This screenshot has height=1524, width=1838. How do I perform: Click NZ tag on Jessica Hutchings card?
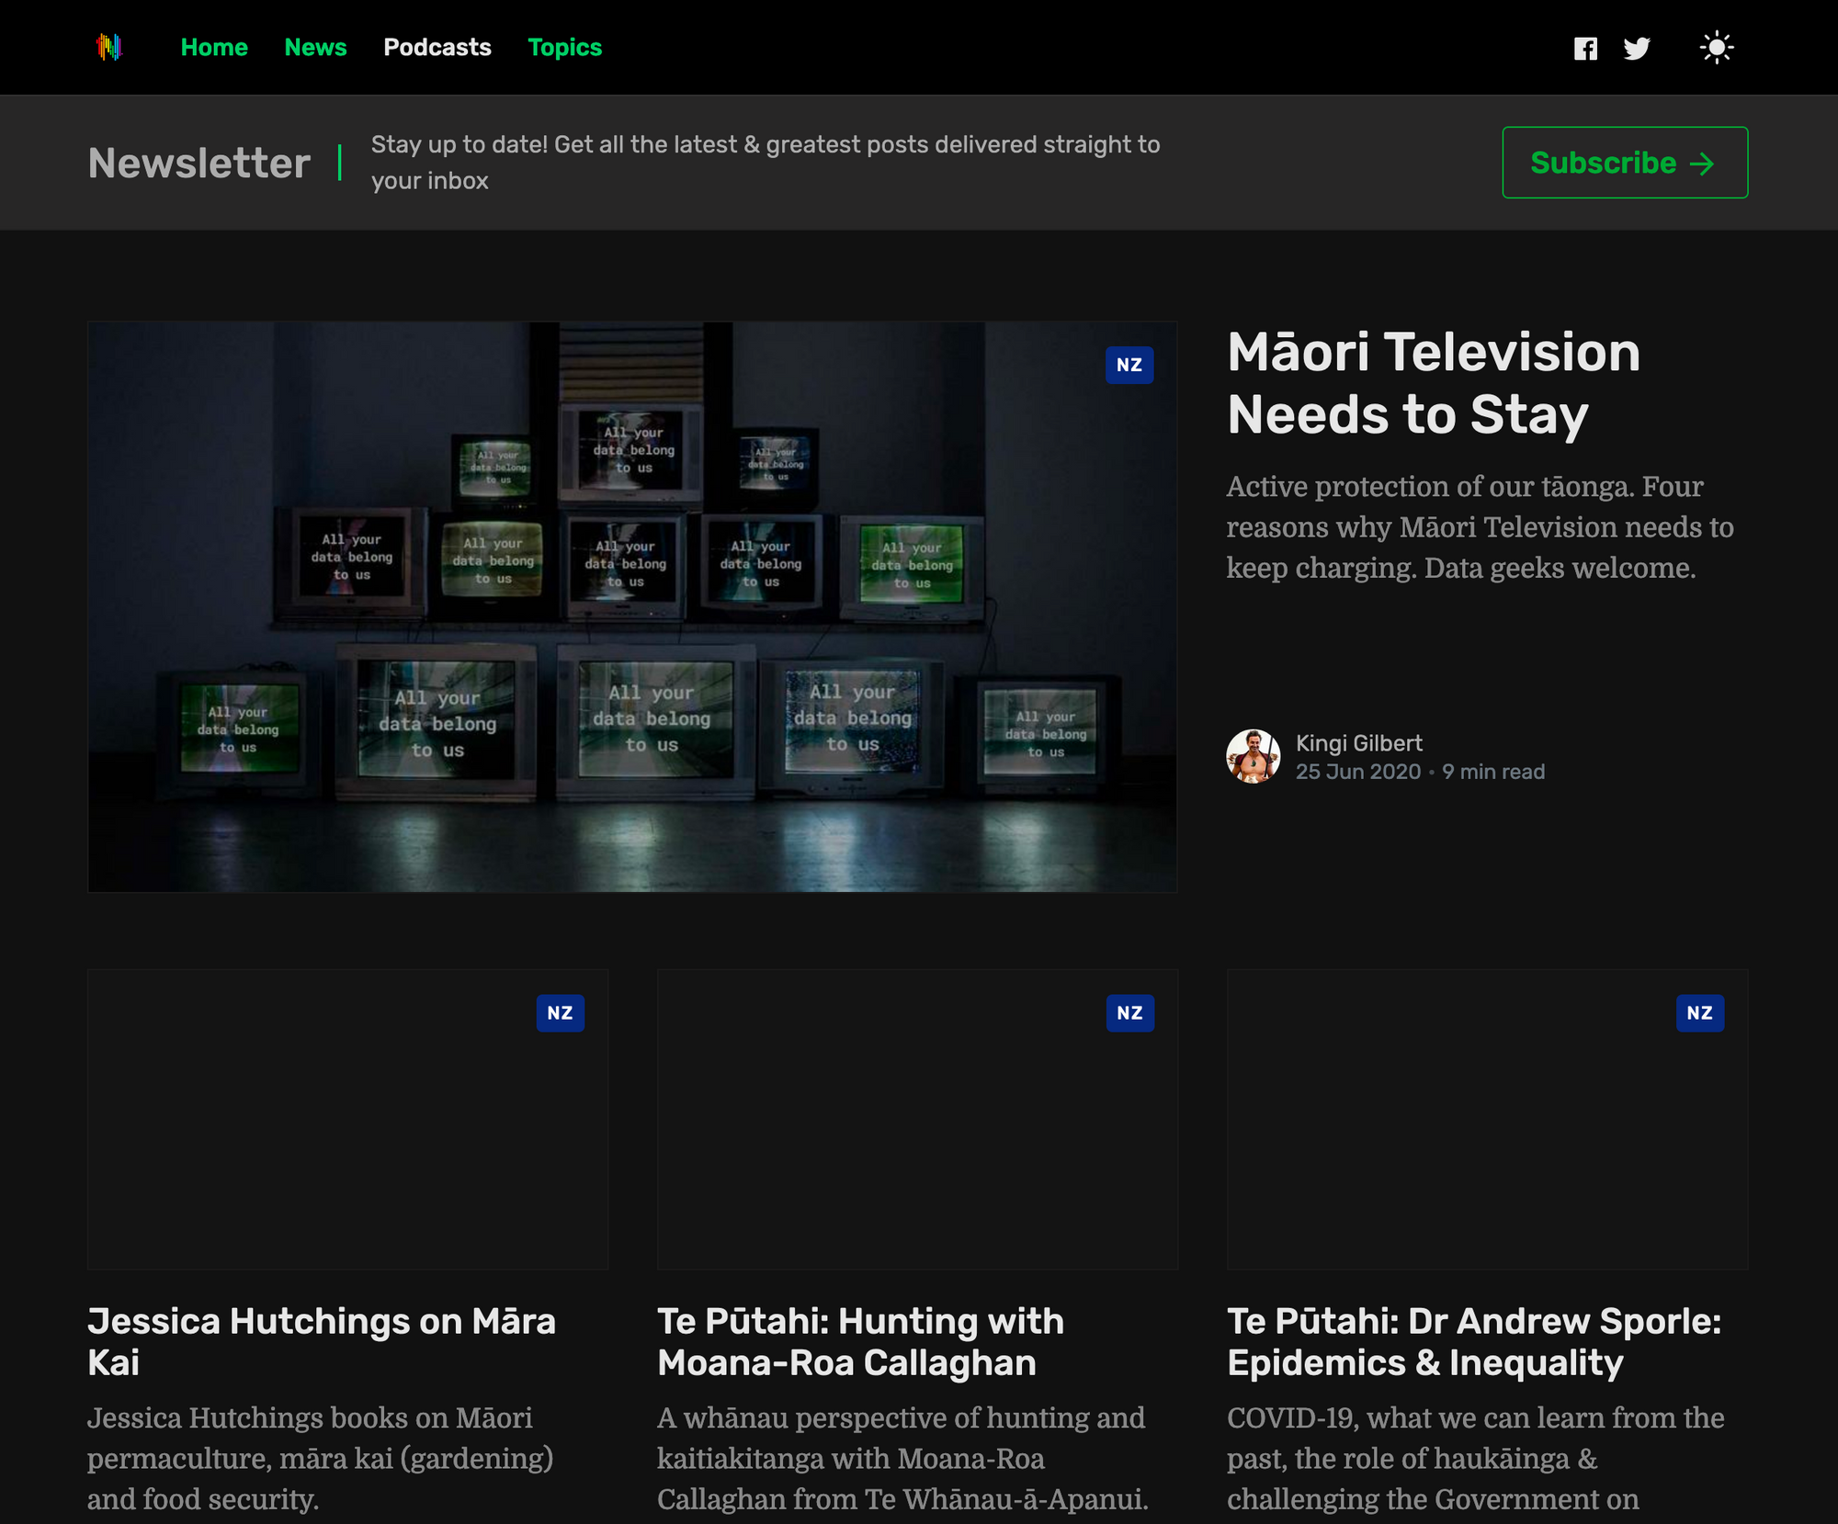point(560,1013)
